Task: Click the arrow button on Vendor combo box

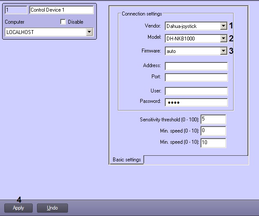Action: coord(223,26)
